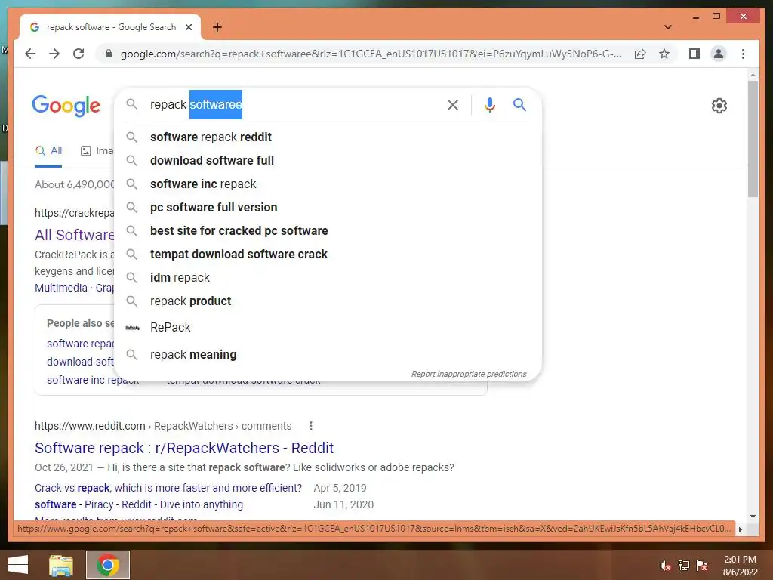This screenshot has height=580, width=773.
Task: Click the browser Forward arrow
Action: tap(54, 54)
